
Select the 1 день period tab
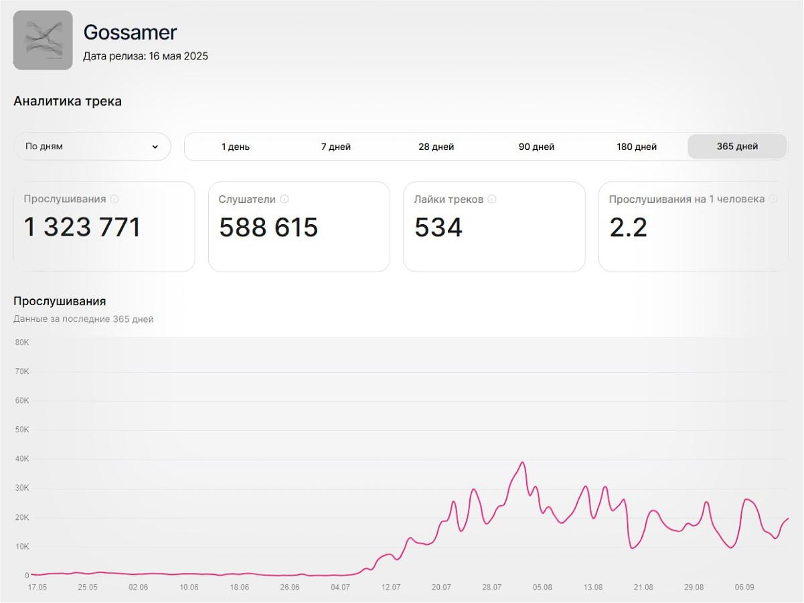[235, 147]
